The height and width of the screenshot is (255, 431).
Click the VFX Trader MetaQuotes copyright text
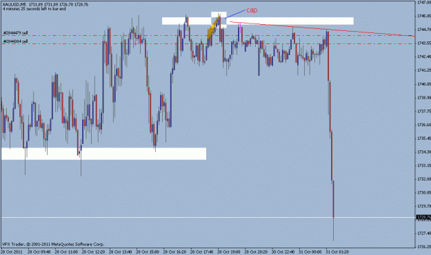[x=53, y=244]
